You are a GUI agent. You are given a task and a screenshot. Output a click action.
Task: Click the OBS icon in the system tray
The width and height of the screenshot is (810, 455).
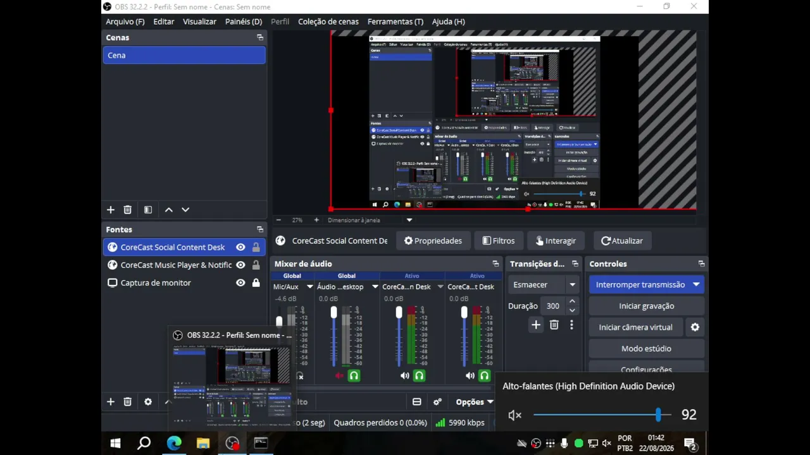[x=536, y=444]
